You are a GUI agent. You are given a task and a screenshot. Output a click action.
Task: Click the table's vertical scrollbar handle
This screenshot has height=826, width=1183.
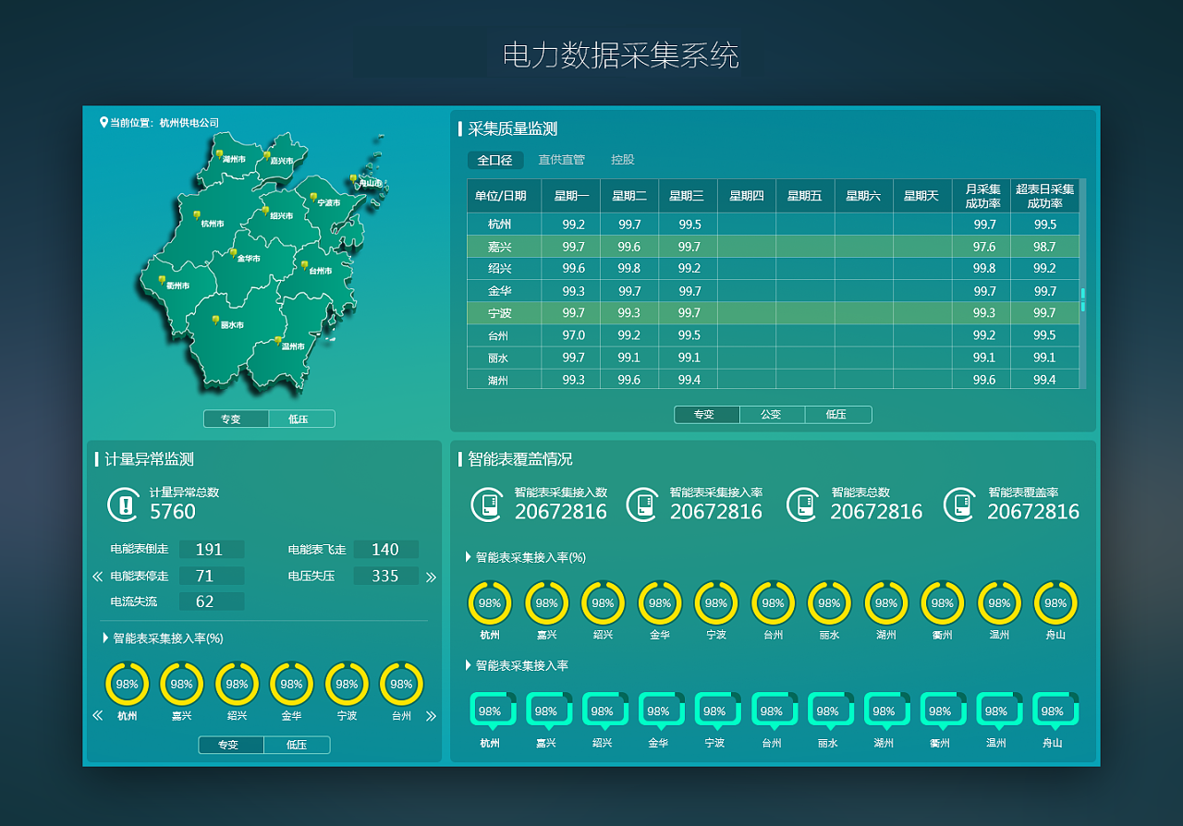(1082, 299)
